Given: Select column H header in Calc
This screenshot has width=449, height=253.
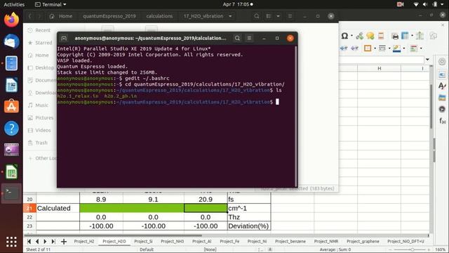Looking at the screenshot, I should (x=379, y=68).
